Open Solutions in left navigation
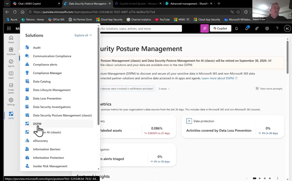The image size is (292, 181). [11, 51]
